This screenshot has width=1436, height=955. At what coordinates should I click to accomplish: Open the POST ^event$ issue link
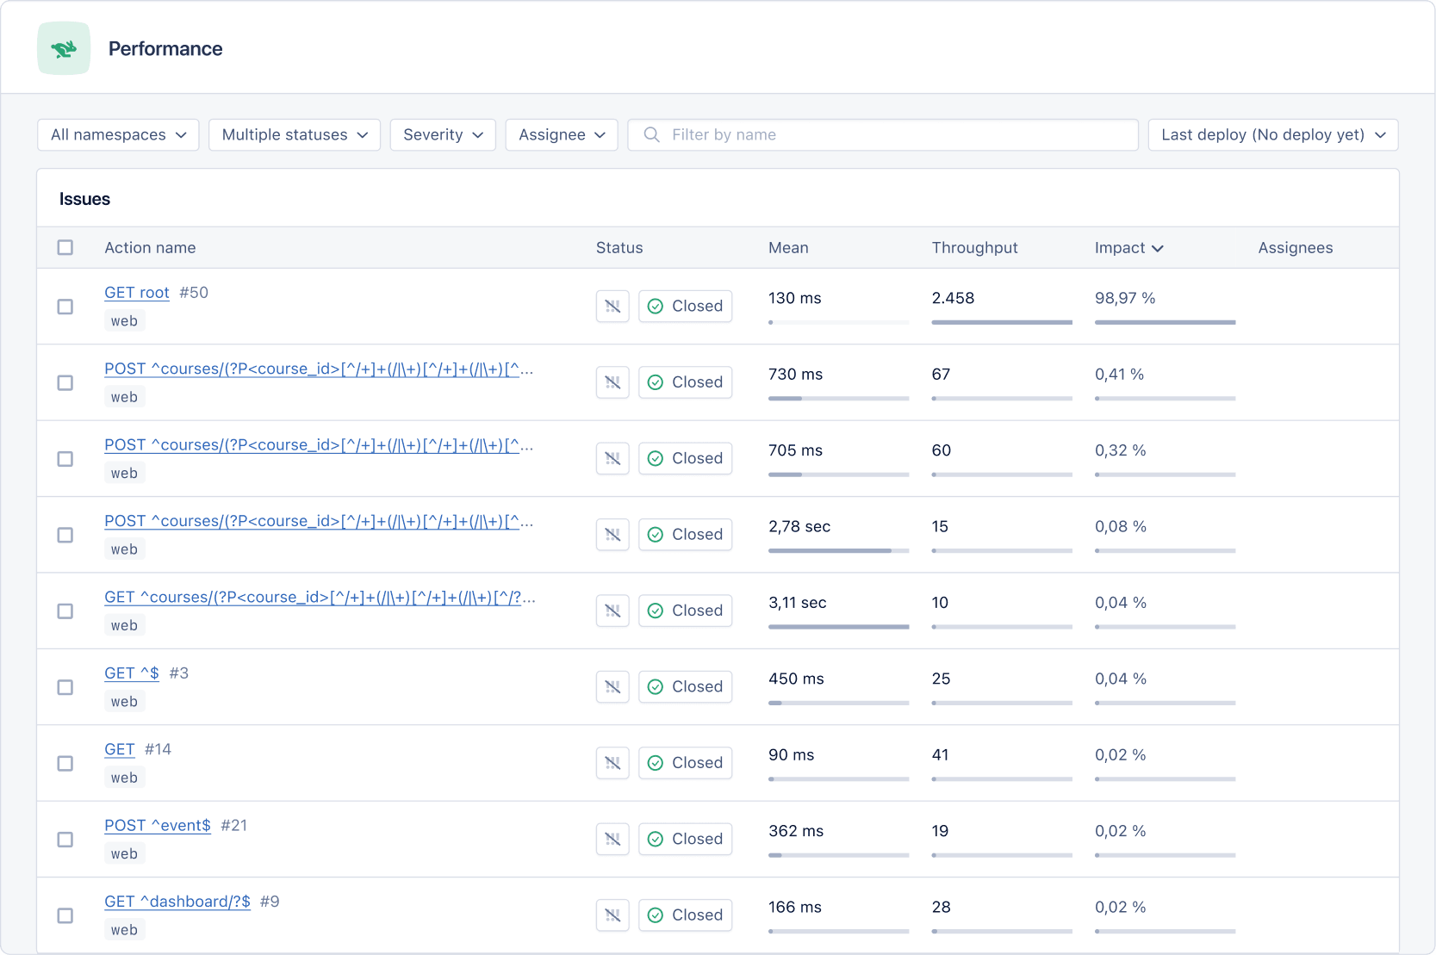(158, 825)
